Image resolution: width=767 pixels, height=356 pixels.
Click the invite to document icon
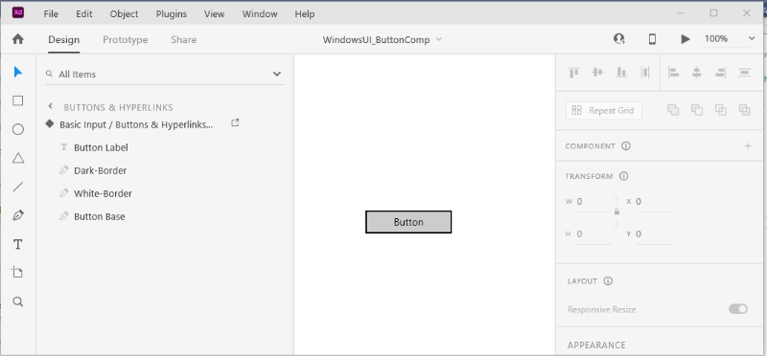619,39
